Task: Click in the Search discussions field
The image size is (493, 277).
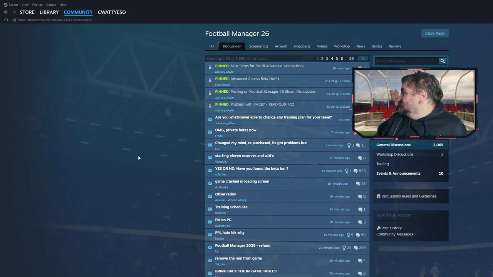Action: pyautogui.click(x=407, y=61)
